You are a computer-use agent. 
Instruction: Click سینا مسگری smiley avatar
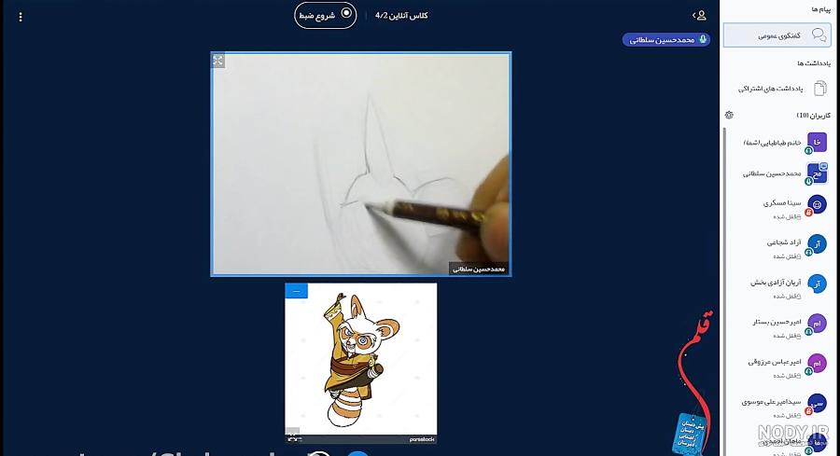click(817, 204)
